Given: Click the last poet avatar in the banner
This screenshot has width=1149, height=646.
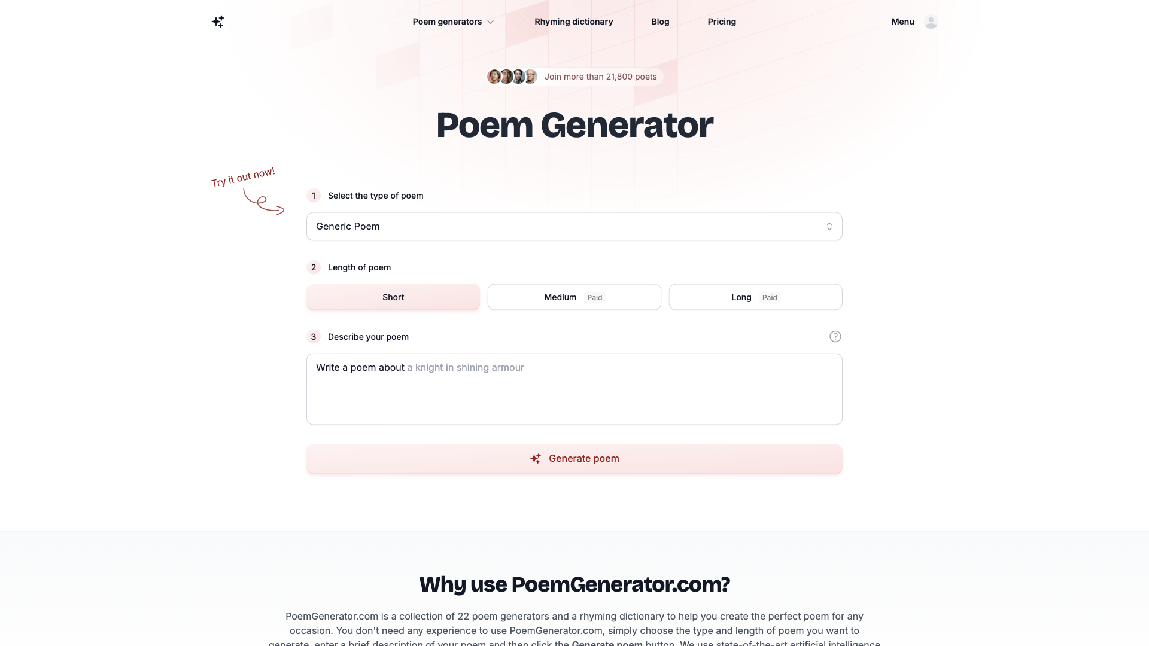Looking at the screenshot, I should [x=531, y=77].
